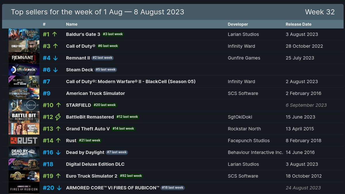The height and width of the screenshot is (194, 345).
Task: Sort by the Developer column header
Action: [238, 24]
